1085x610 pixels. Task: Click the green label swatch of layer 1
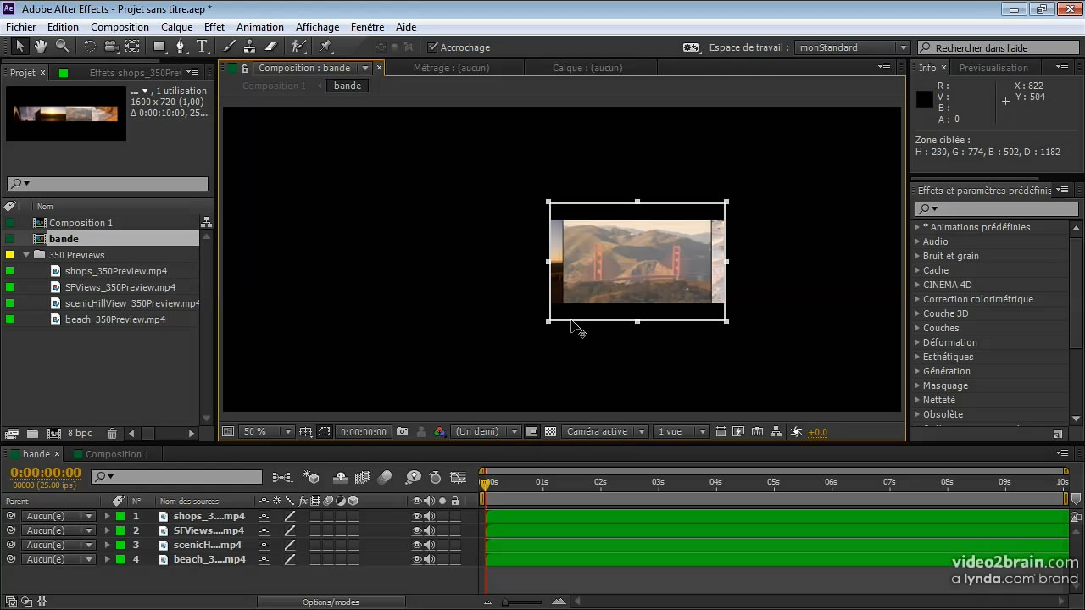point(120,516)
